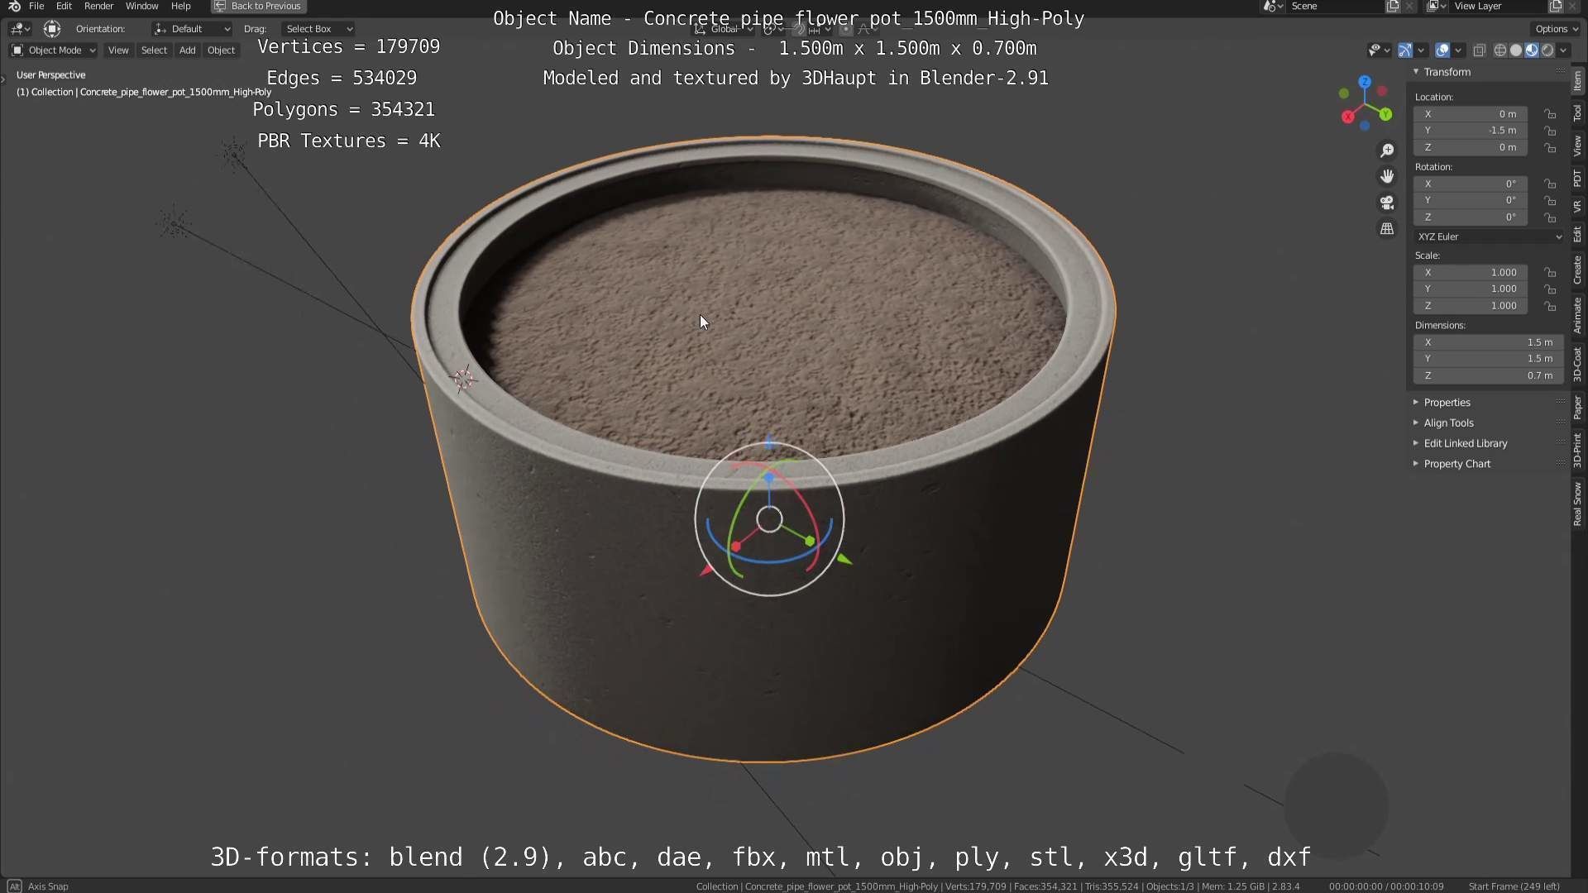The height and width of the screenshot is (893, 1588).
Task: Click the view layer browse icon
Action: [1437, 6]
